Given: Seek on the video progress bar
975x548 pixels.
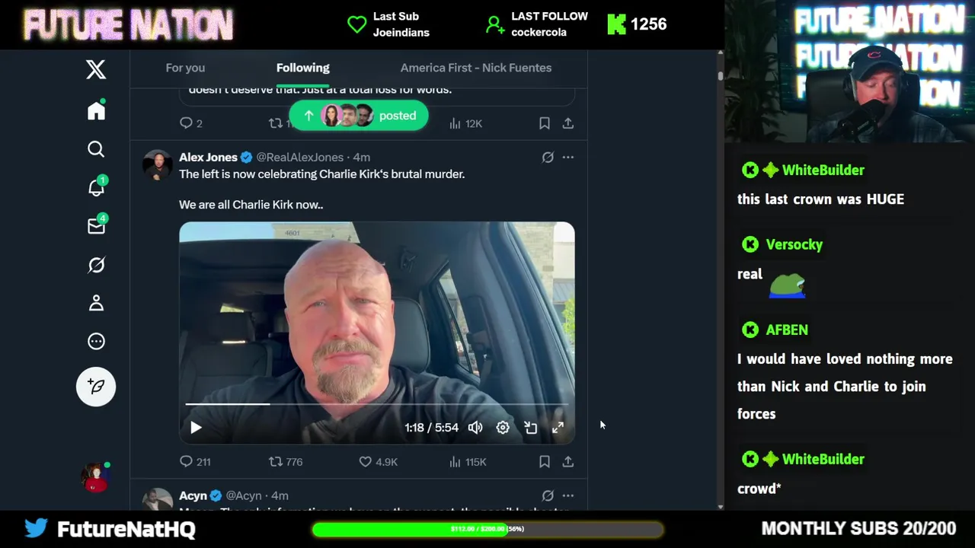Looking at the screenshot, I should click(376, 404).
